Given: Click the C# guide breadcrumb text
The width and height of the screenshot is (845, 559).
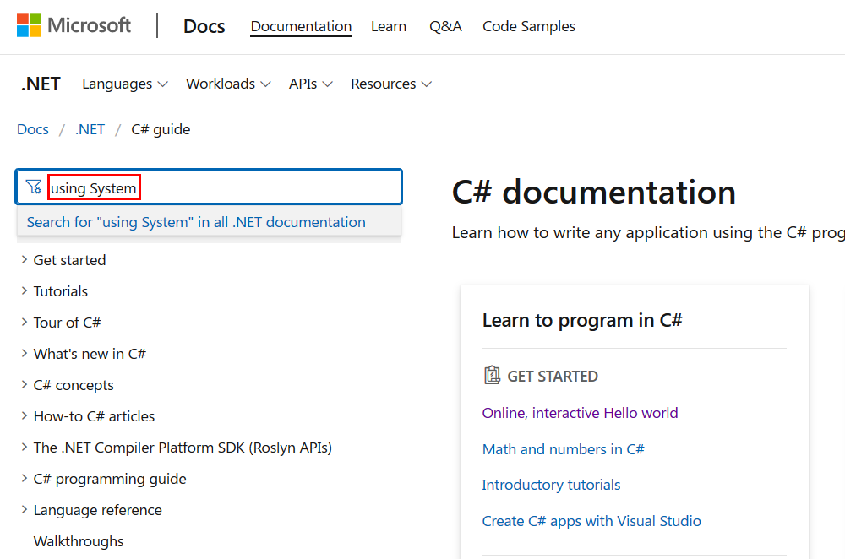Looking at the screenshot, I should [161, 129].
